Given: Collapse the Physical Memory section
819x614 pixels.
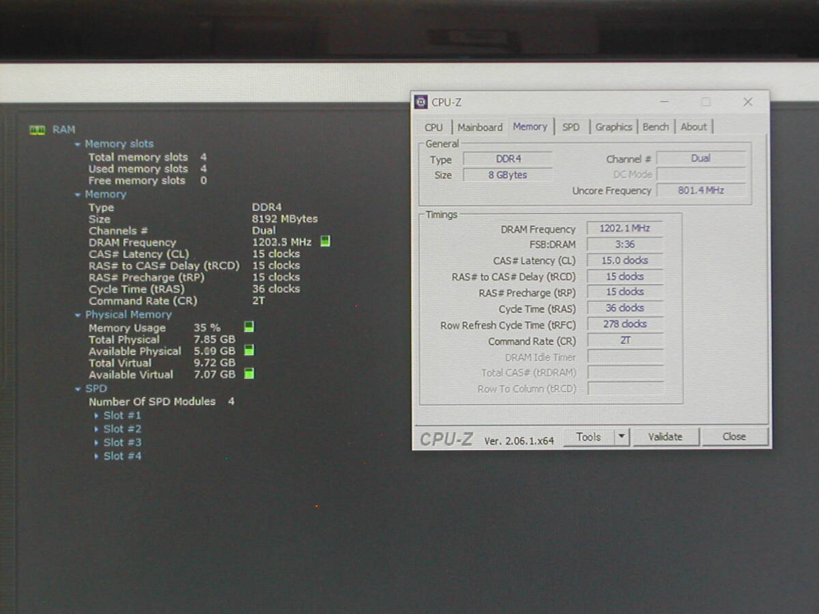Looking at the screenshot, I should [78, 315].
